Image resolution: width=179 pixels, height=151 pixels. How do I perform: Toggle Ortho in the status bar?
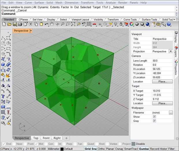101,149
